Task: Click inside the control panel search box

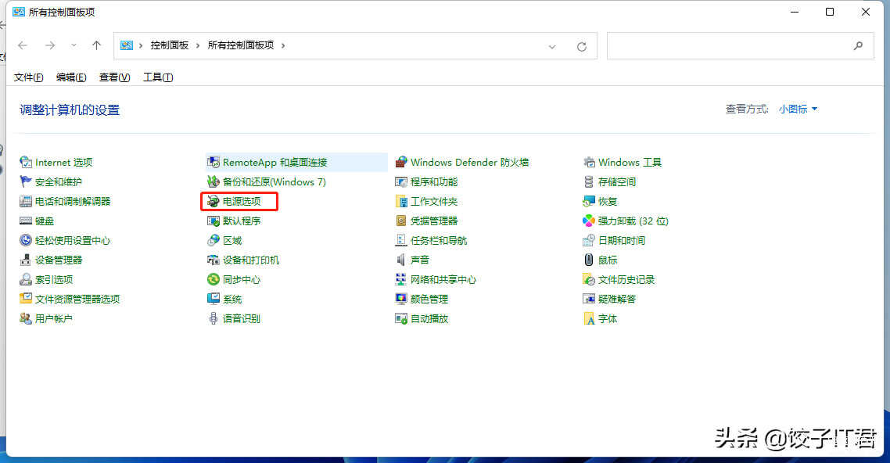Action: [x=727, y=45]
